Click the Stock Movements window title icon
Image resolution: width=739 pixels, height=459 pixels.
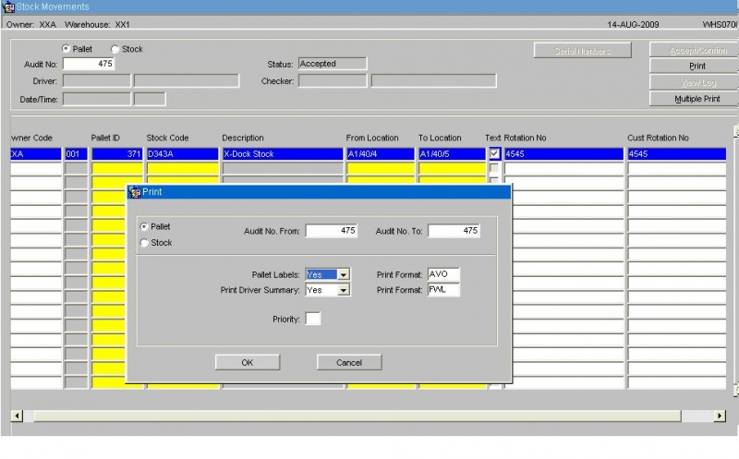pos(8,7)
